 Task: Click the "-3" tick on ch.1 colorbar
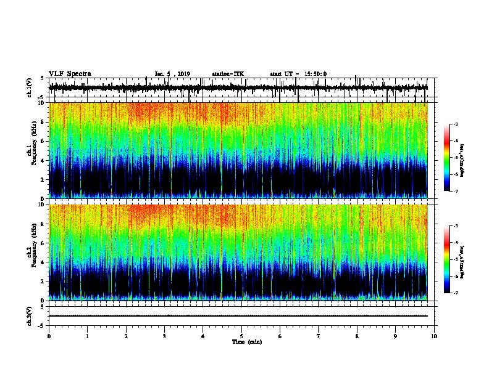[456, 124]
